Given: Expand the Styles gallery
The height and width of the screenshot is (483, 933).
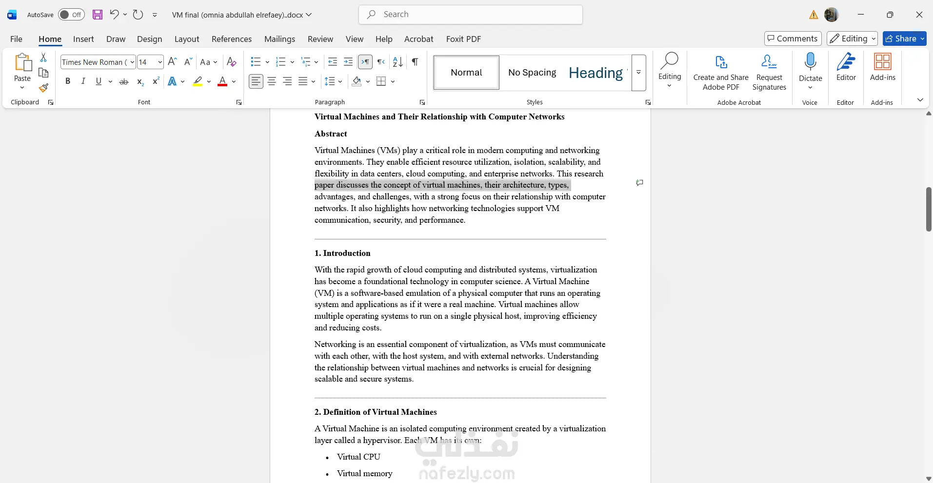Looking at the screenshot, I should [x=638, y=73].
